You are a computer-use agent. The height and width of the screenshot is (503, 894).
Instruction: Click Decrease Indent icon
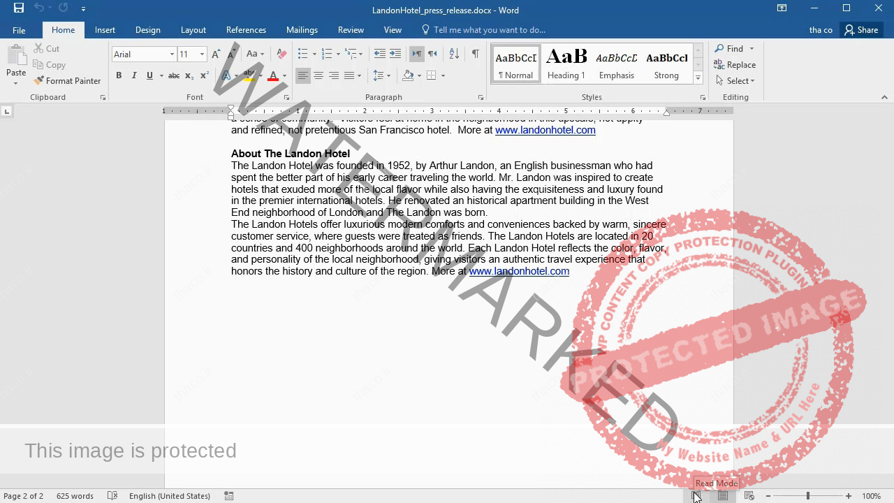point(379,54)
